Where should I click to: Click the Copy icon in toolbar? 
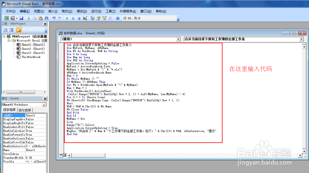pos(35,18)
